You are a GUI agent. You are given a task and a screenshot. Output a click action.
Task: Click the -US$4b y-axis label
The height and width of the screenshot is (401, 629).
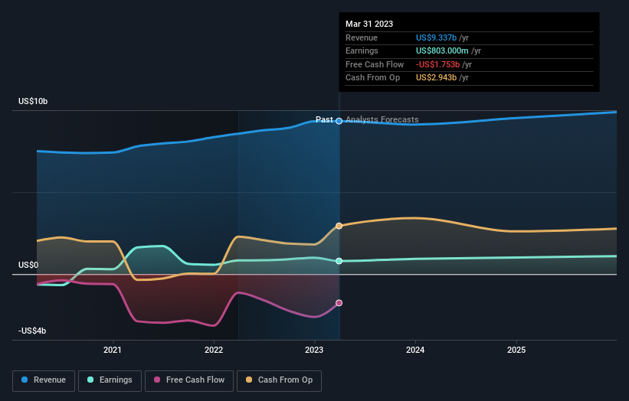click(x=32, y=331)
